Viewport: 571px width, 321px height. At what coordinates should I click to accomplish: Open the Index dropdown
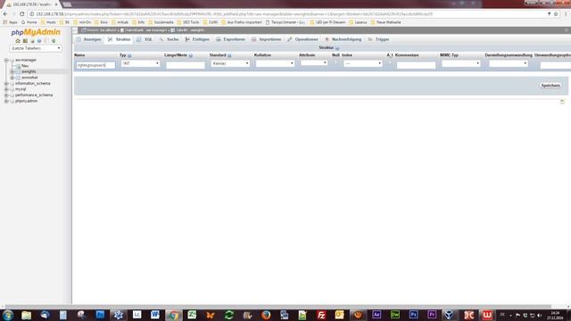[x=363, y=63]
